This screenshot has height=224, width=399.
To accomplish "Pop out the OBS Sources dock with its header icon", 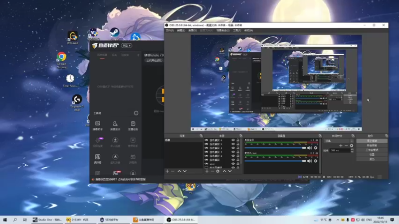I will click(x=241, y=136).
